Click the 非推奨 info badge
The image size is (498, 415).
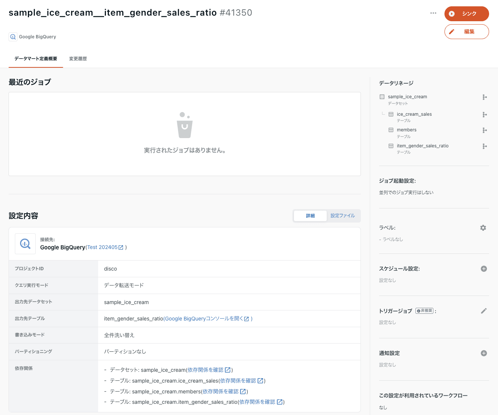[424, 311]
